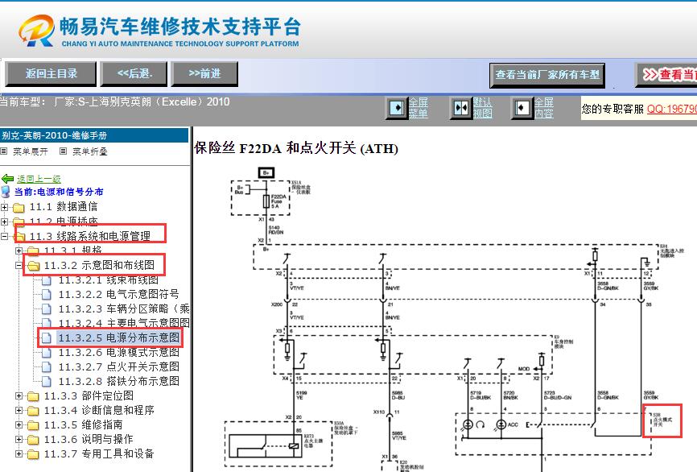Click the page icon for 11.3.2.8
This screenshot has width=697, height=472.
click(x=46, y=381)
